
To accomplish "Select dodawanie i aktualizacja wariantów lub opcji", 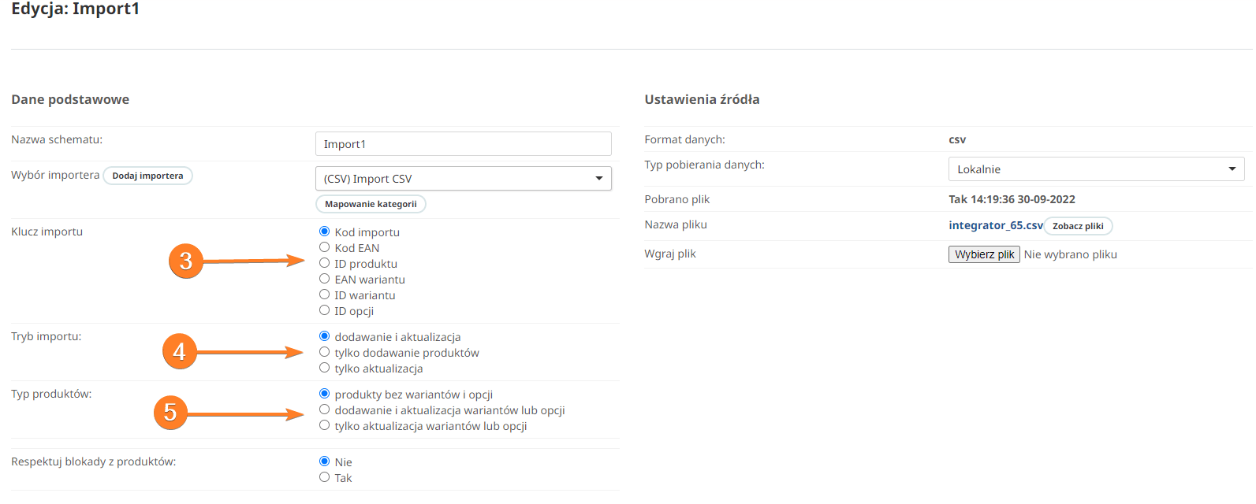I will point(324,409).
